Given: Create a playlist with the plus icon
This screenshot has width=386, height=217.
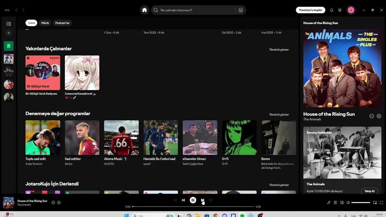Looking at the screenshot, I should pos(9,33).
